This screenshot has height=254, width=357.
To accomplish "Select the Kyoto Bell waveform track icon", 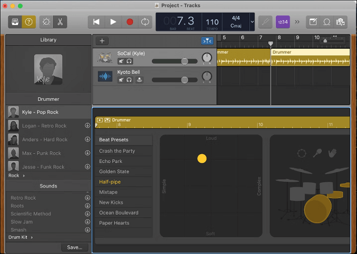I will pos(105,76).
